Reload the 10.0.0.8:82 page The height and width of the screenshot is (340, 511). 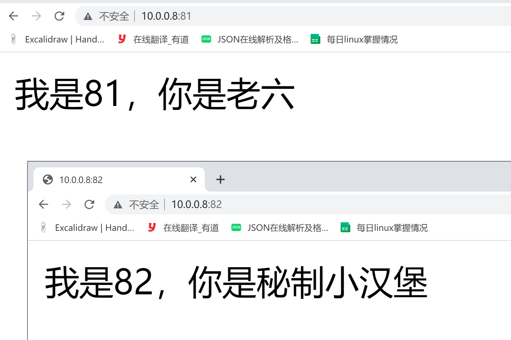[89, 204]
